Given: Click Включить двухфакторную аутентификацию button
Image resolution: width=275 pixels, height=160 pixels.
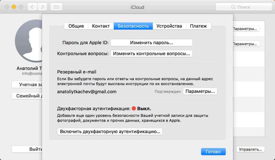Looking at the screenshot, I should [110, 131].
